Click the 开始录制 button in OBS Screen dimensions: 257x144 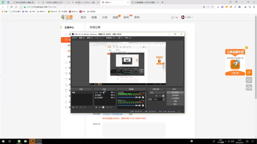[x=175, y=95]
